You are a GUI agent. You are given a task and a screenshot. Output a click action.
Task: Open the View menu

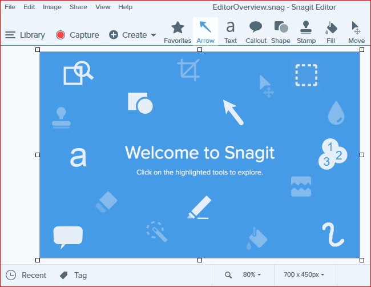(103, 7)
